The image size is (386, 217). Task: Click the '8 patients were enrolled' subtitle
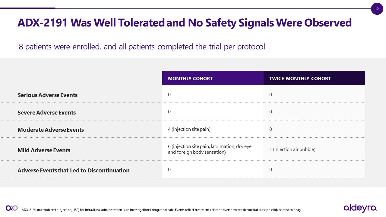tap(143, 47)
